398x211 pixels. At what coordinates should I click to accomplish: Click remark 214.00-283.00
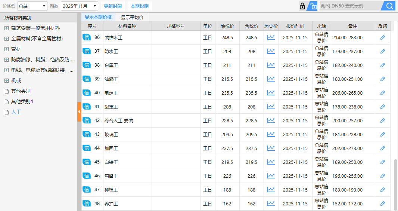(x=347, y=38)
